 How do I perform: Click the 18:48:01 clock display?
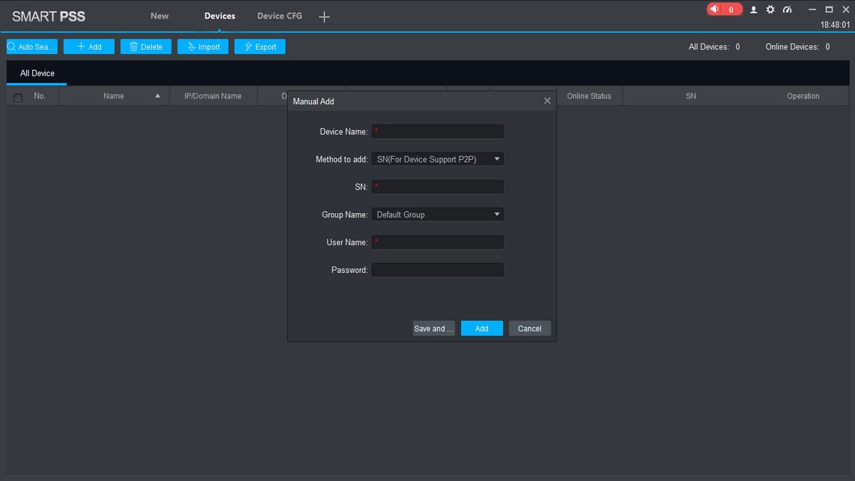(835, 24)
